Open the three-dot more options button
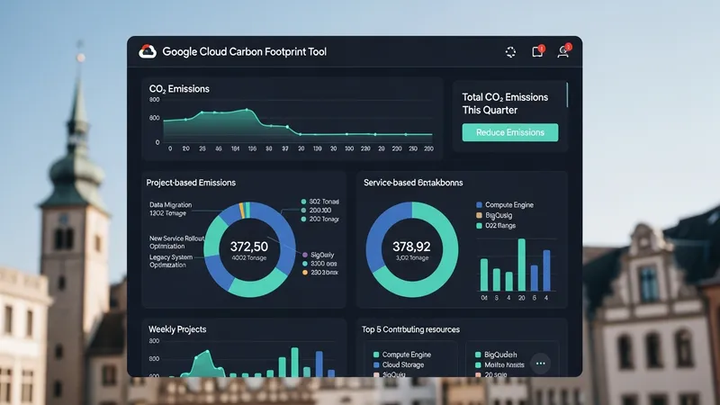The width and height of the screenshot is (720, 405). click(x=541, y=364)
